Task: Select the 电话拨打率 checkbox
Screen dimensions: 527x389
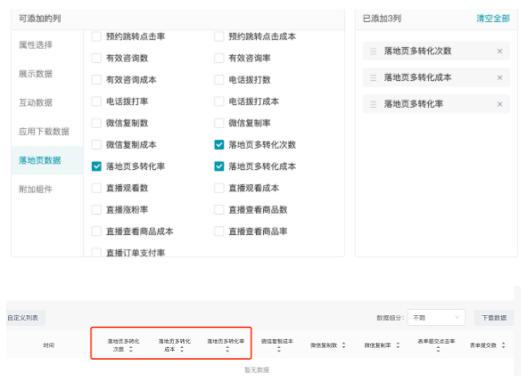Action: point(96,101)
